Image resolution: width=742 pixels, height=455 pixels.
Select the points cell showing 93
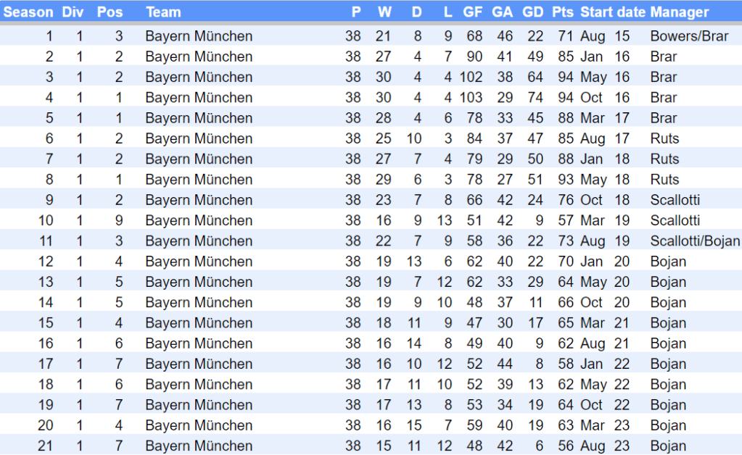pyautogui.click(x=566, y=180)
